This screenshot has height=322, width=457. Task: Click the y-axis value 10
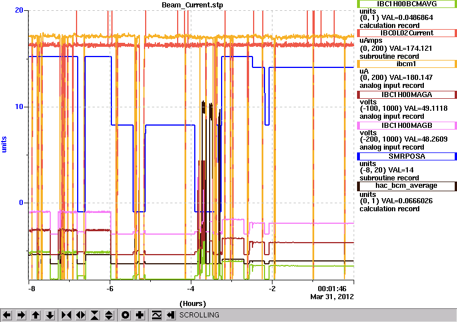[19, 107]
